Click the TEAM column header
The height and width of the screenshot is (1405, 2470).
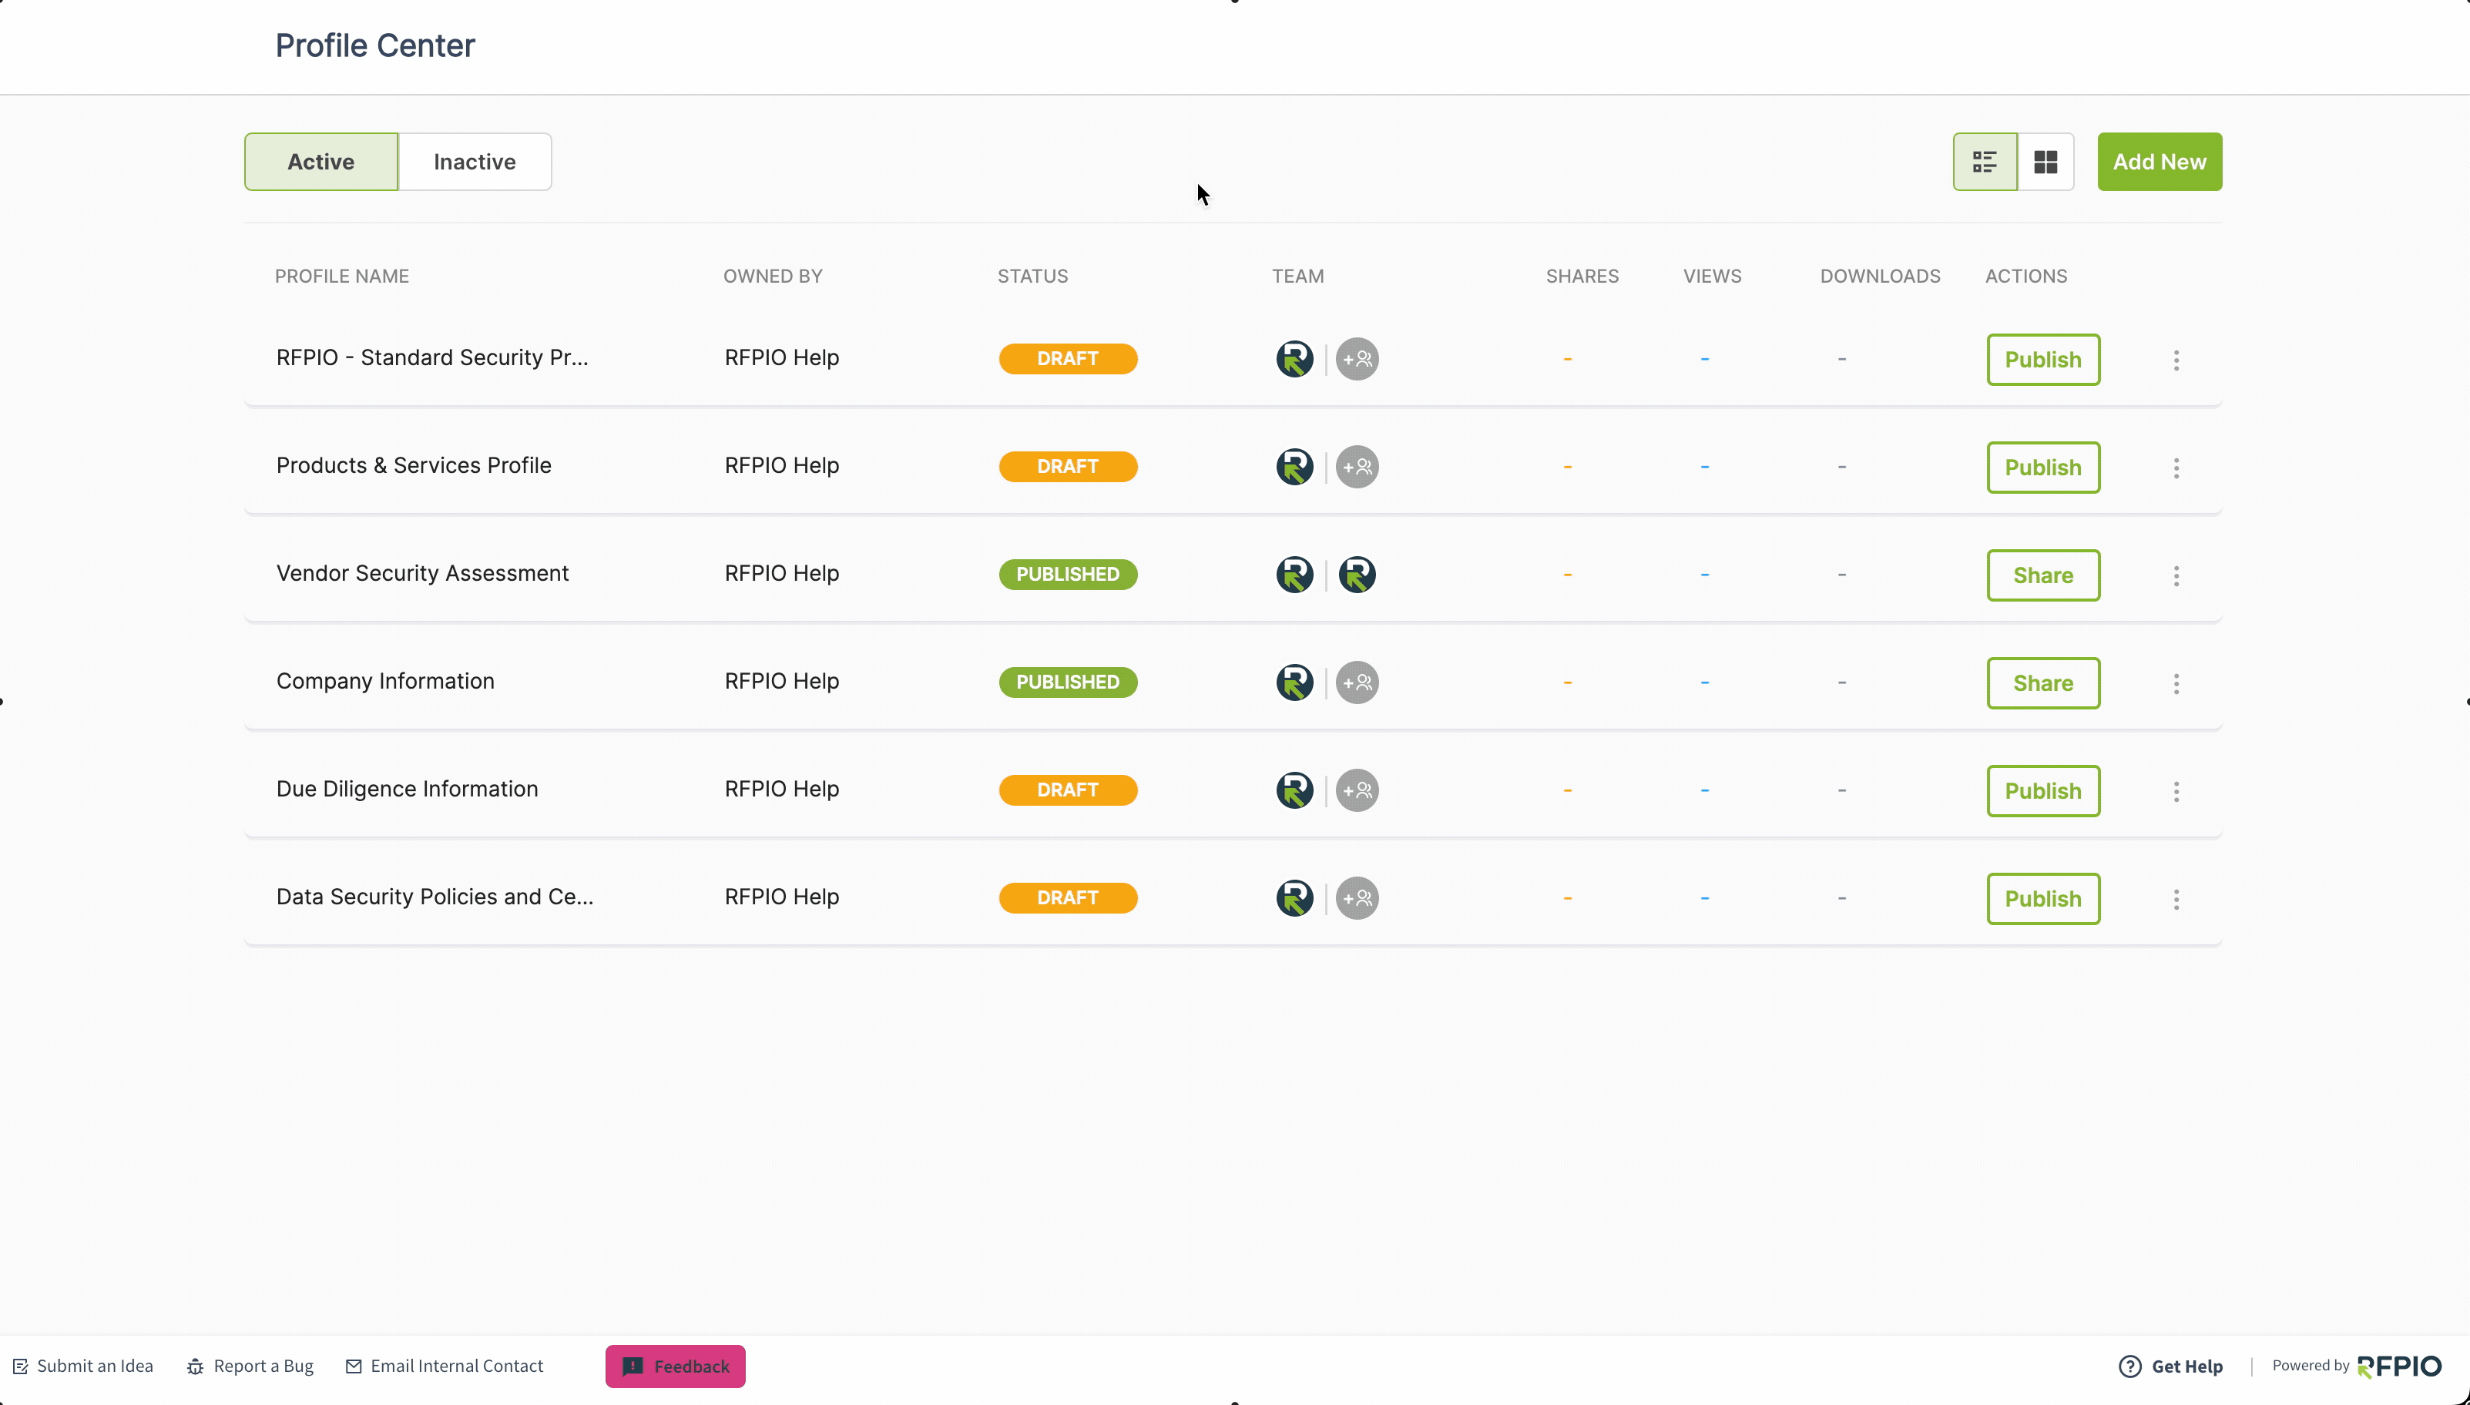pyautogui.click(x=1297, y=277)
